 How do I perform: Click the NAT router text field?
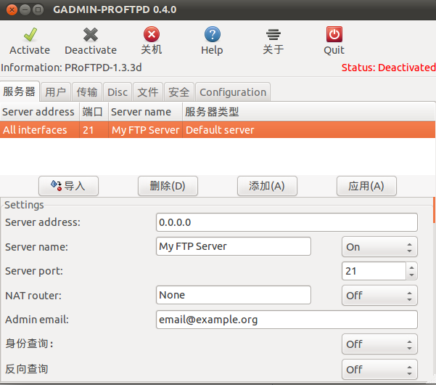coord(234,295)
